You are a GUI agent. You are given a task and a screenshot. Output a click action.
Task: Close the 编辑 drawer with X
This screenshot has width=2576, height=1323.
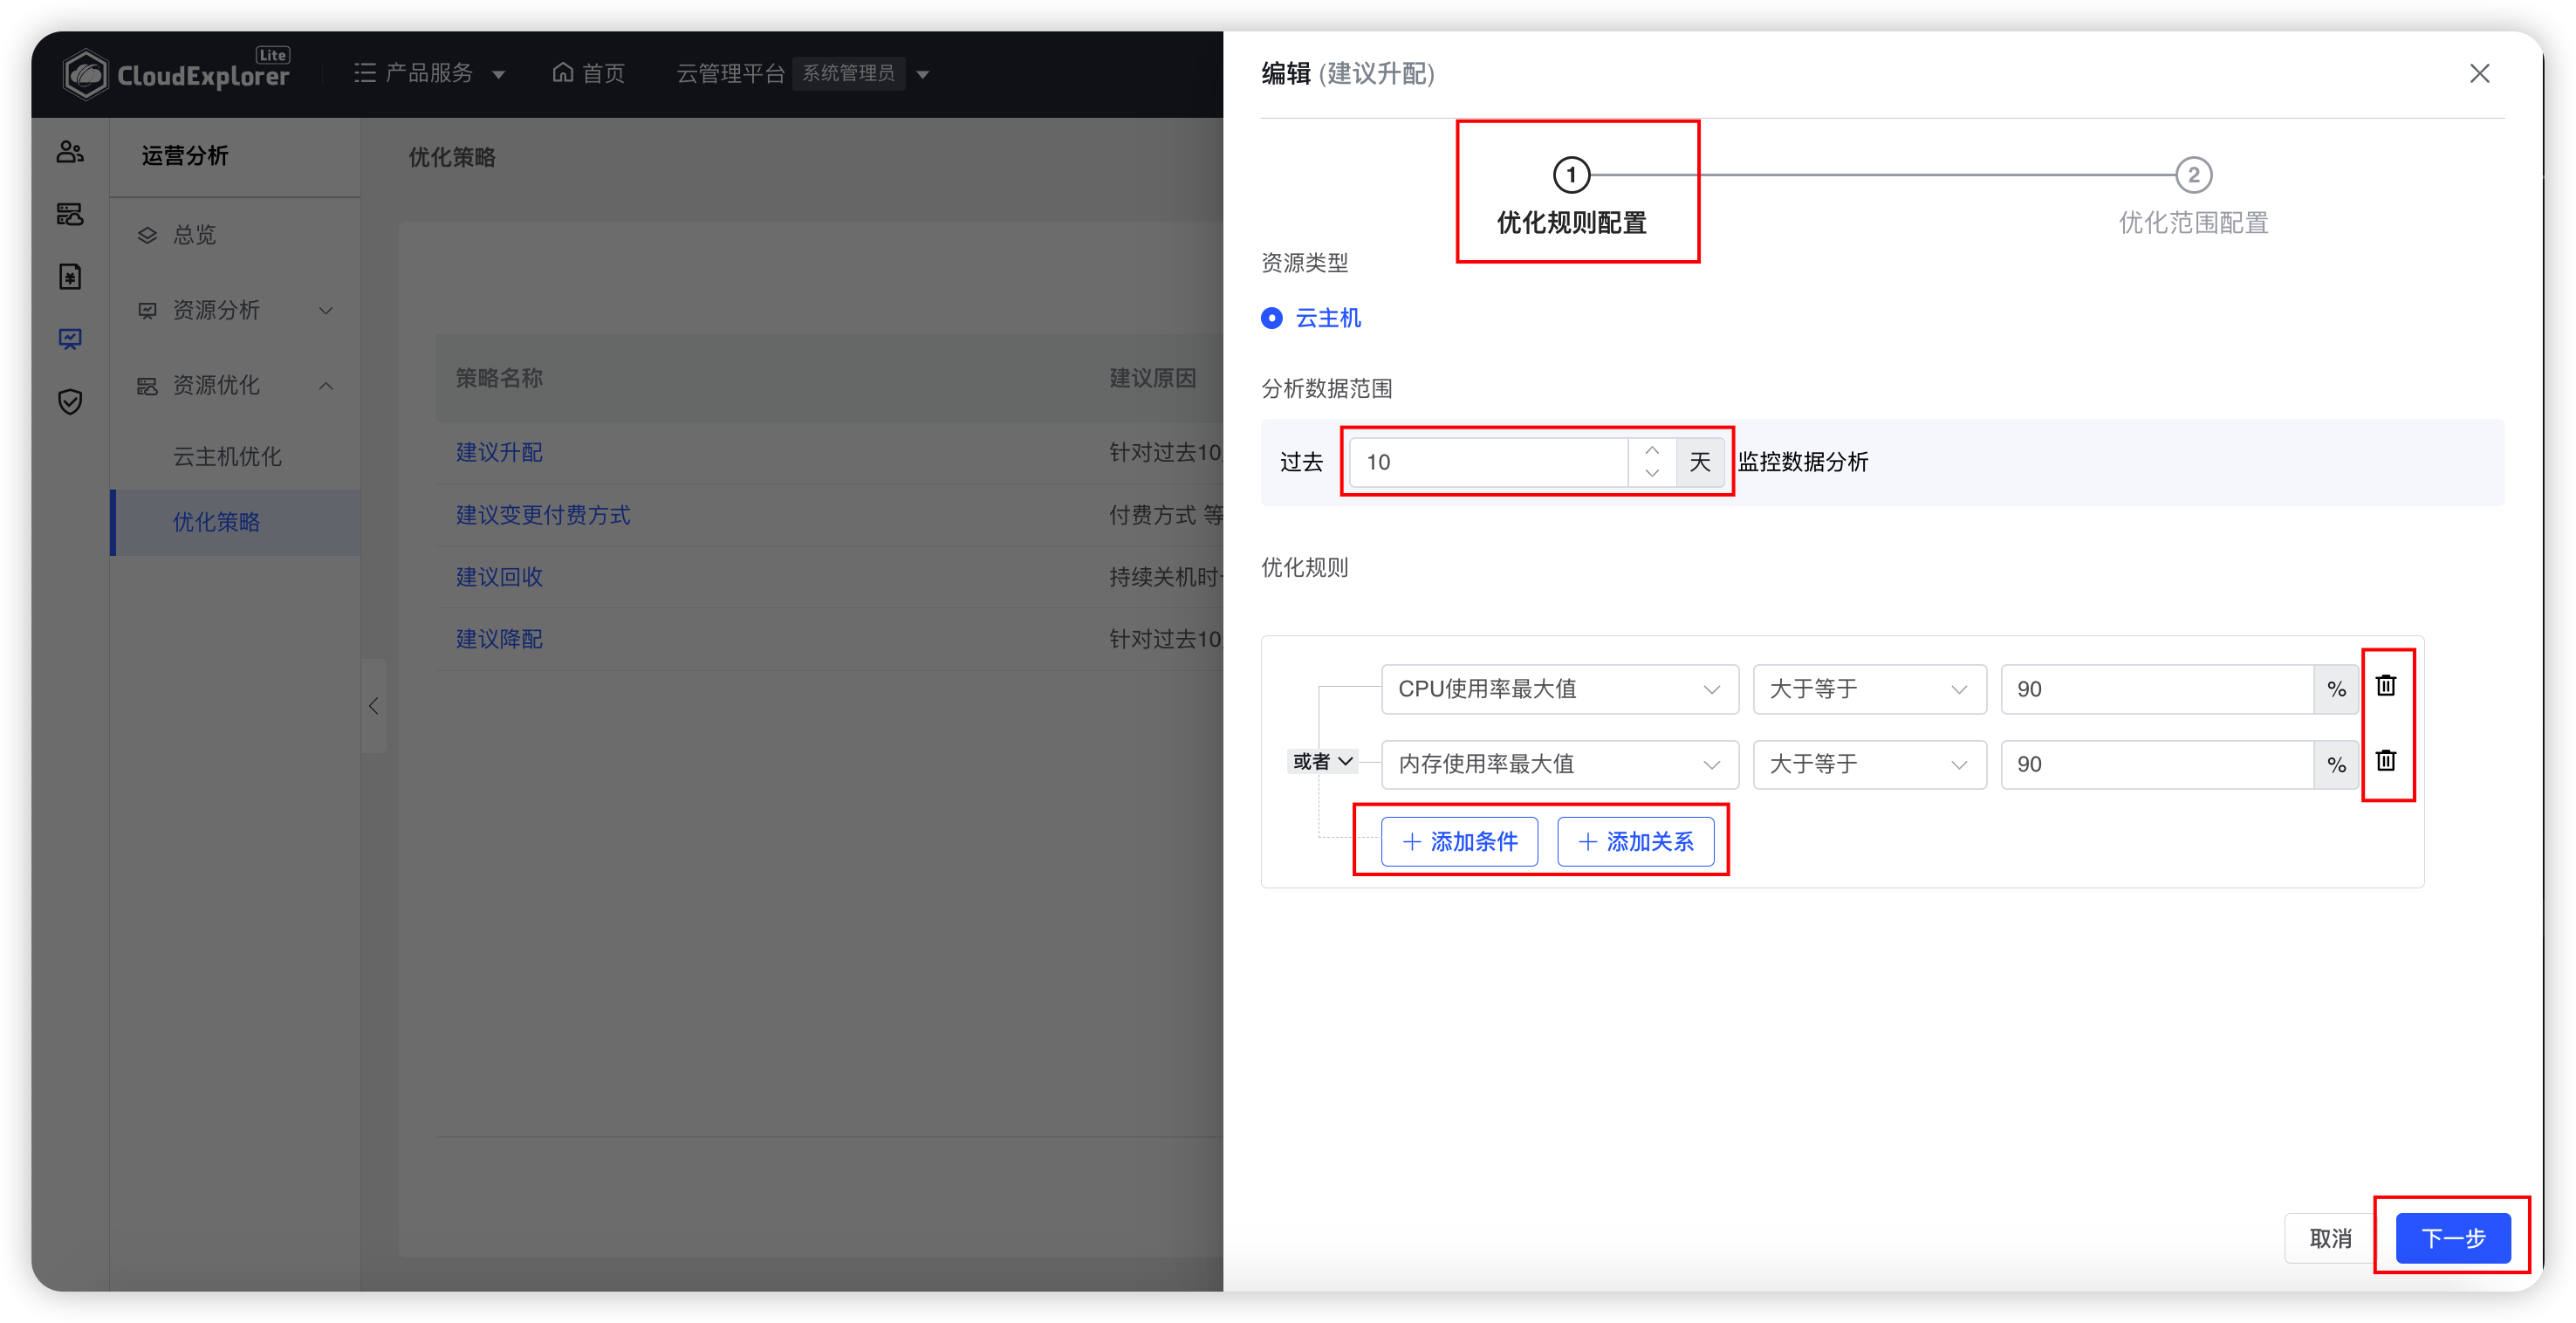click(2479, 74)
